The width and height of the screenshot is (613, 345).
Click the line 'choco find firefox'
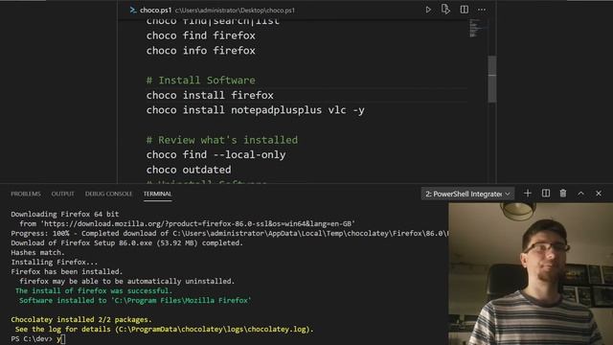coord(200,35)
